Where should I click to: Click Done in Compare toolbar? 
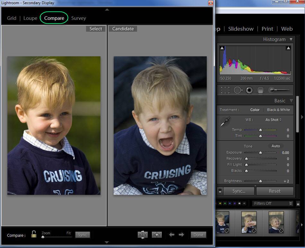click(x=198, y=235)
